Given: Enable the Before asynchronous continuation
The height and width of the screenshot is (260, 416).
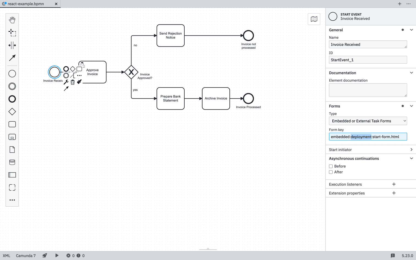Looking at the screenshot, I should 331,166.
